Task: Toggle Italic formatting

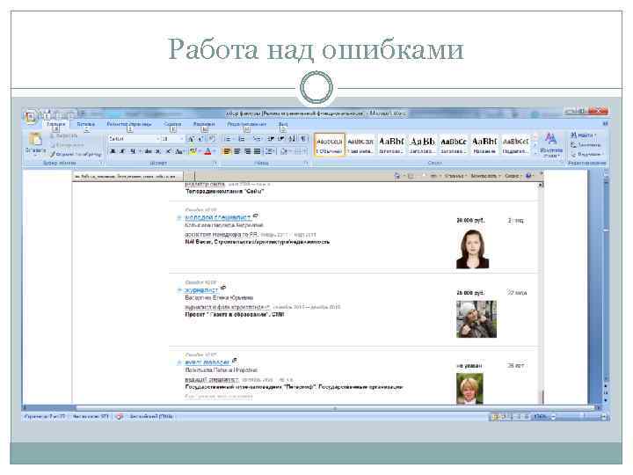Action: coord(122,151)
